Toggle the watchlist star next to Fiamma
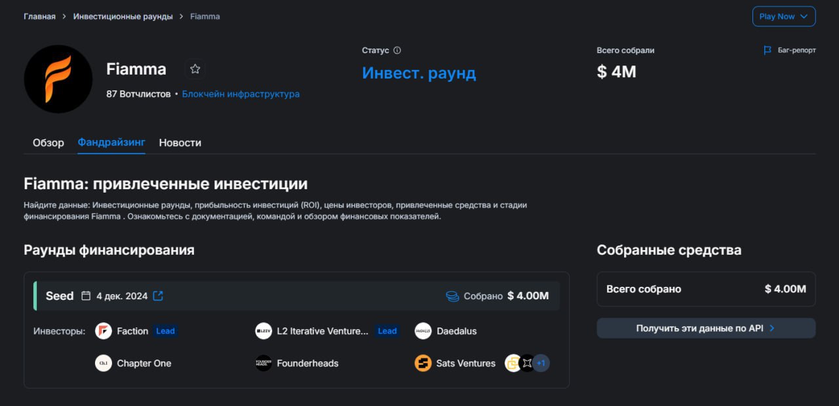The width and height of the screenshot is (839, 406). 195,69
